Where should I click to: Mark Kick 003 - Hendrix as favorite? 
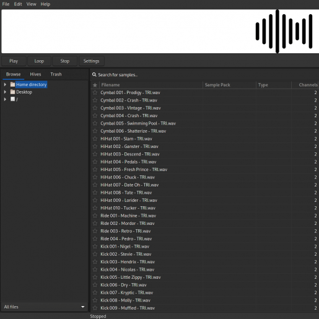click(x=95, y=262)
